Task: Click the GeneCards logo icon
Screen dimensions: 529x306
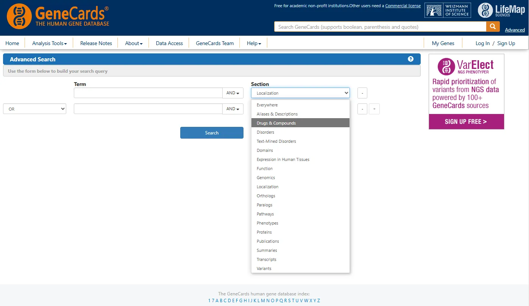Action: tap(19, 17)
